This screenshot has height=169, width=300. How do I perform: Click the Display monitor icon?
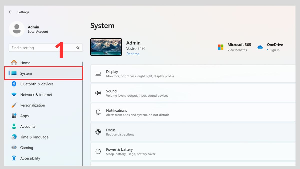click(98, 74)
